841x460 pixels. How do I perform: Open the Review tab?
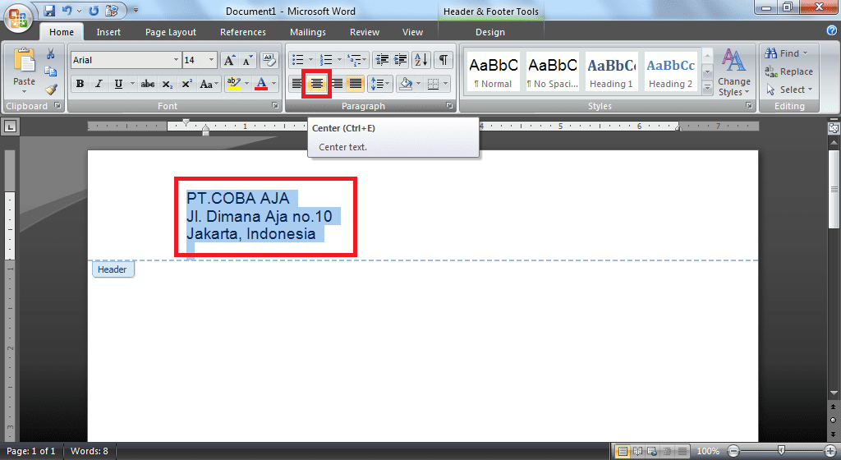click(x=364, y=32)
